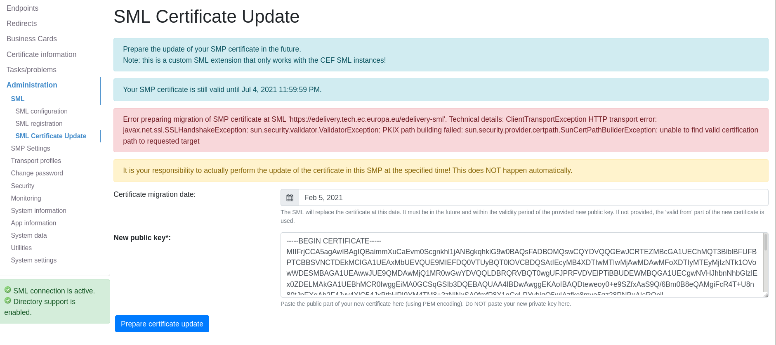Image resolution: width=776 pixels, height=345 pixels.
Task: Navigate to Business Cards
Action: pos(31,38)
